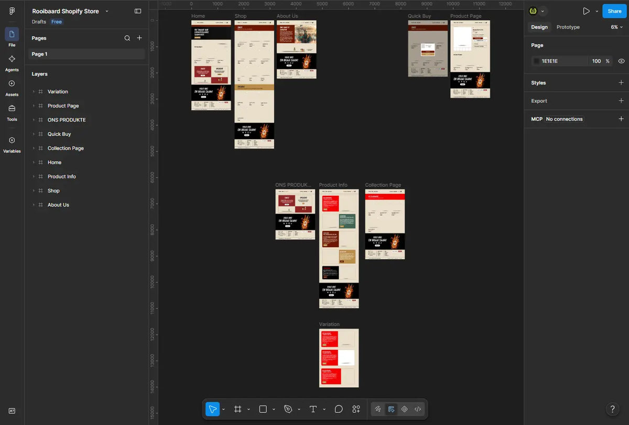The height and width of the screenshot is (425, 629).
Task: Open the Tools sidebar panel
Action: pyautogui.click(x=12, y=112)
